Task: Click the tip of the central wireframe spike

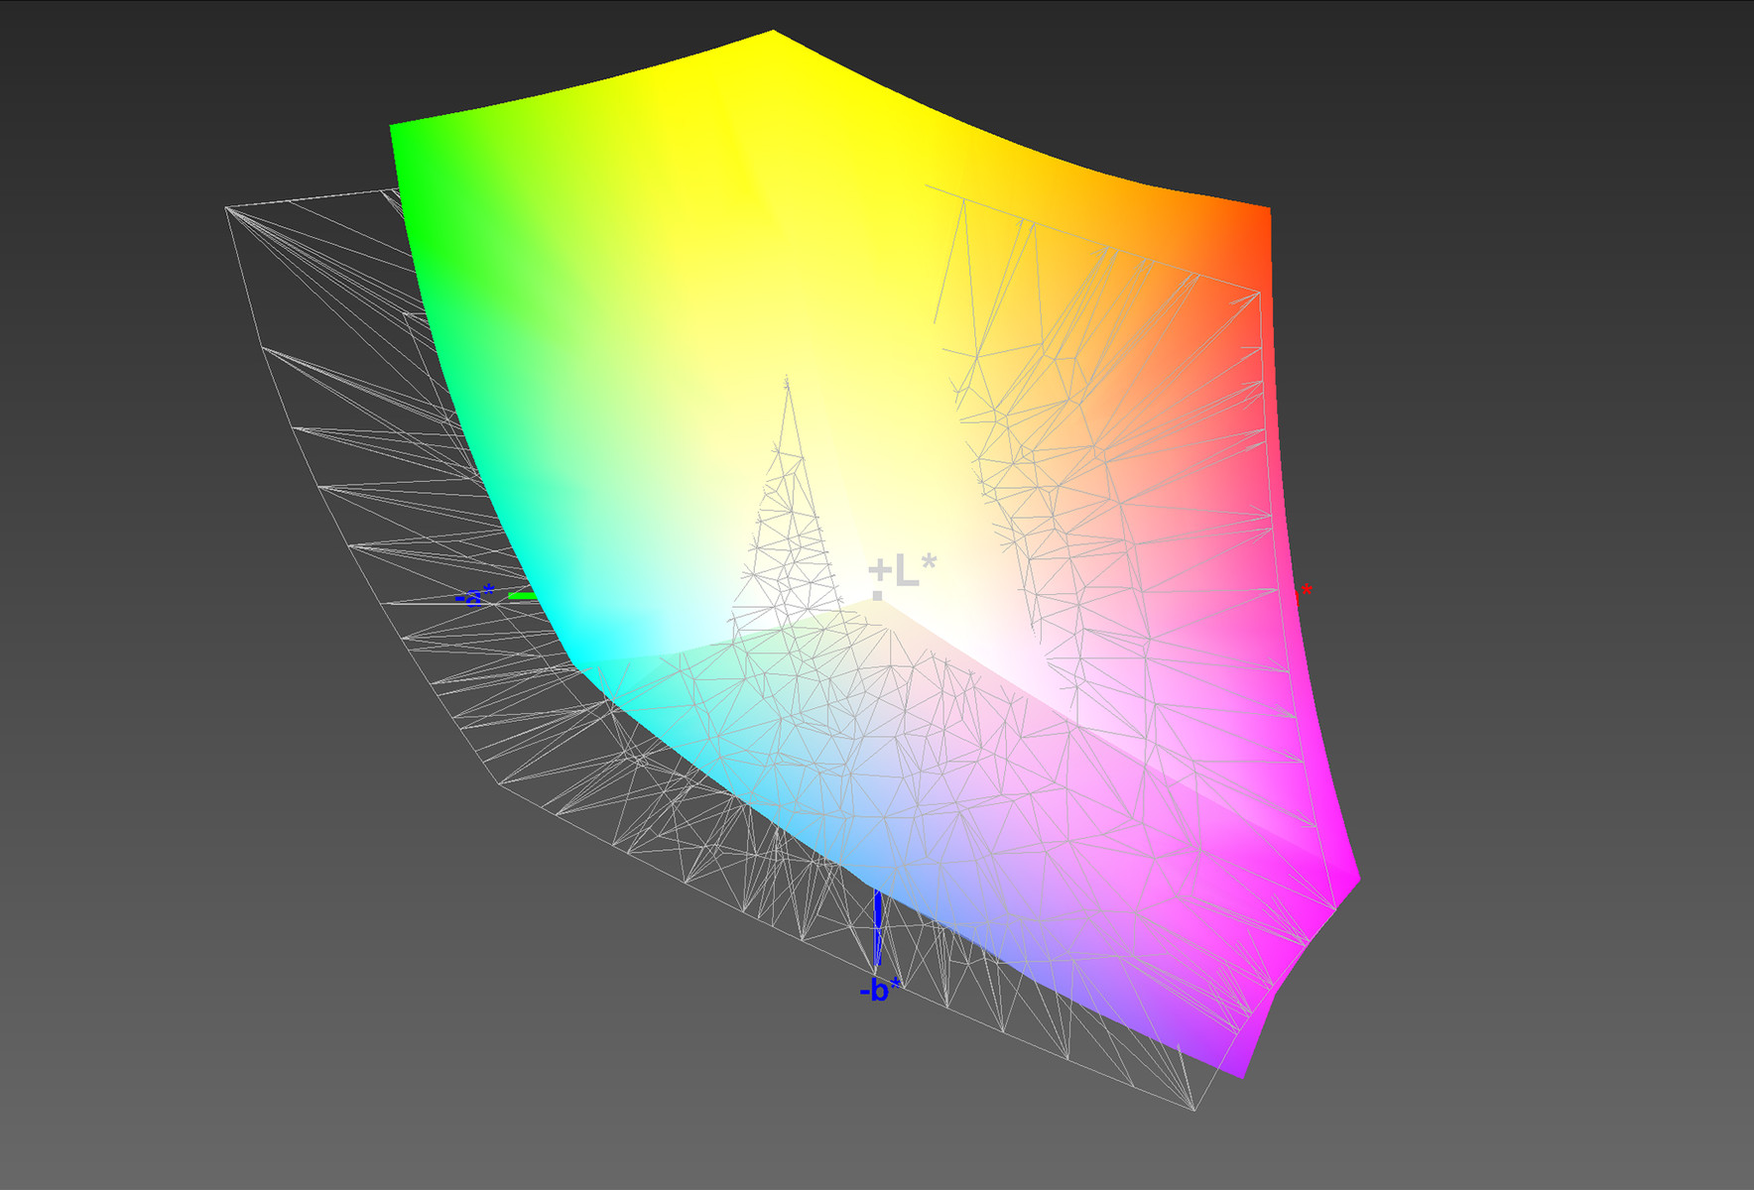Action: coord(788,378)
